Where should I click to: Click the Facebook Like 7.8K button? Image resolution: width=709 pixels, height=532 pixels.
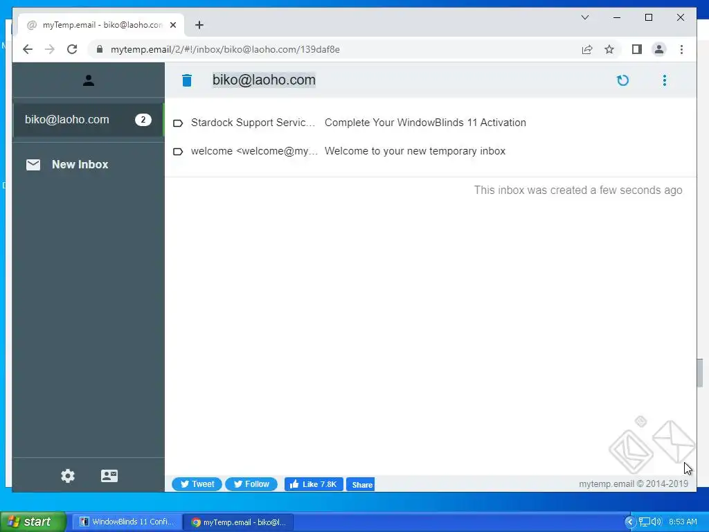coord(314,484)
